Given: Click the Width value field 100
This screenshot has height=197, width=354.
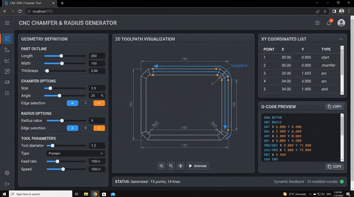Looking at the screenshot, I should (x=97, y=63).
